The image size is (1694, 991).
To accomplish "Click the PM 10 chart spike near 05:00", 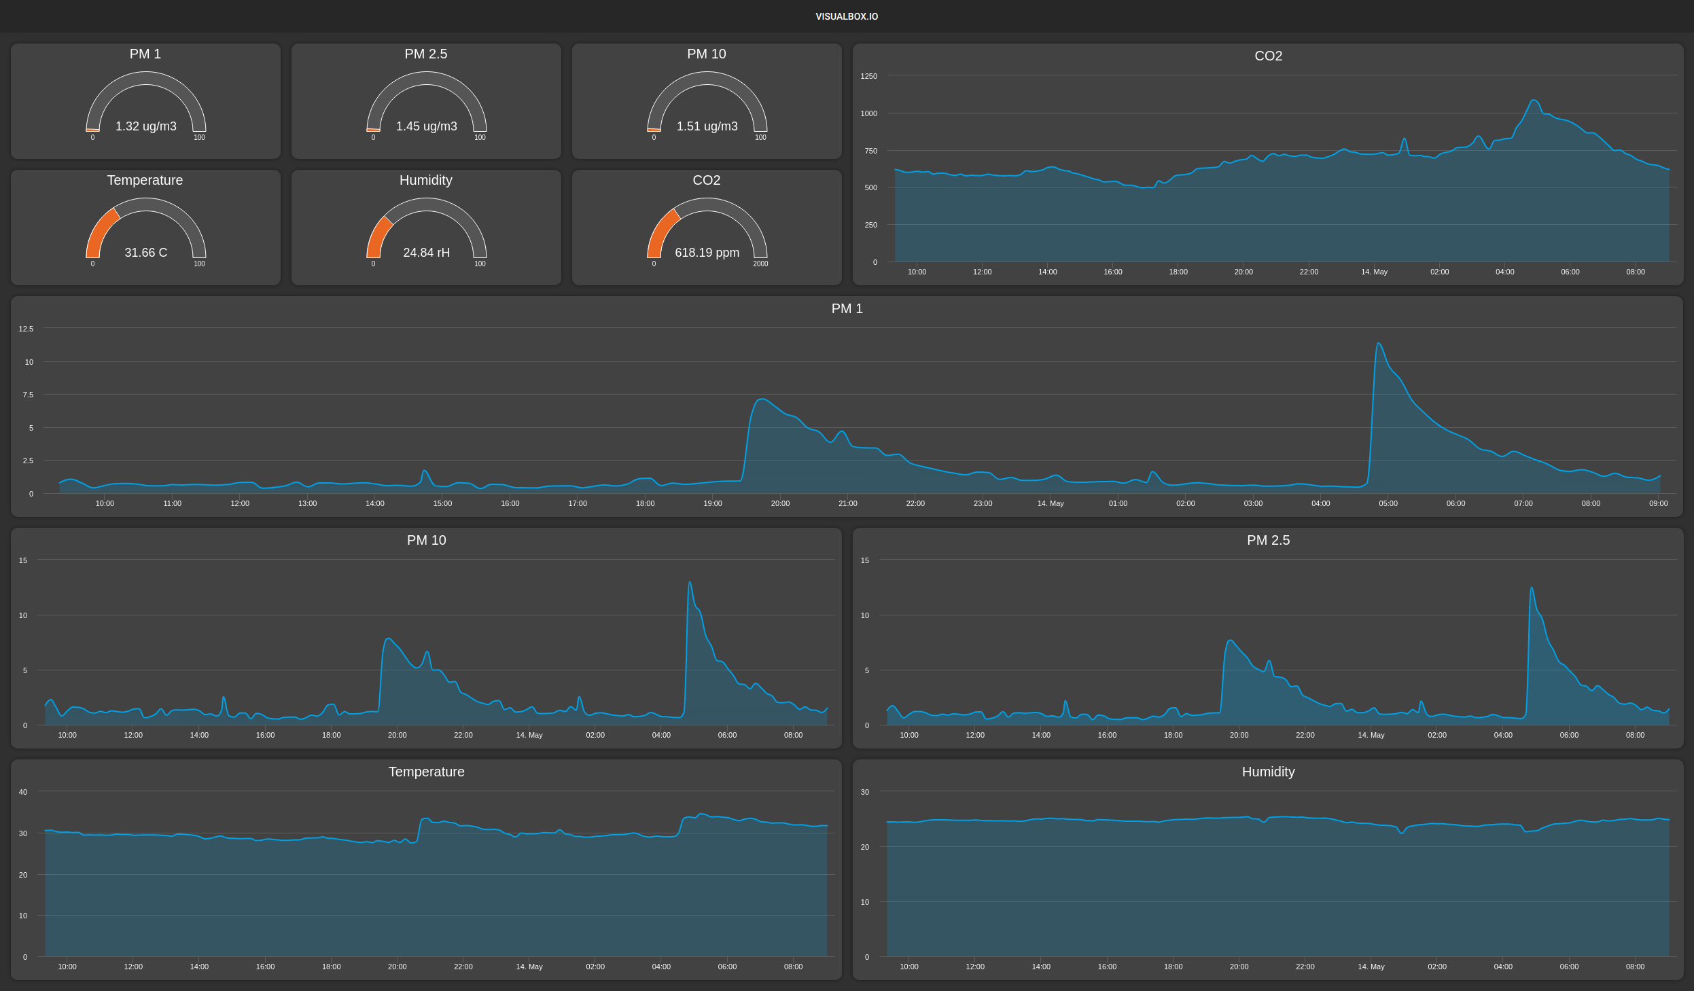I will click(690, 582).
